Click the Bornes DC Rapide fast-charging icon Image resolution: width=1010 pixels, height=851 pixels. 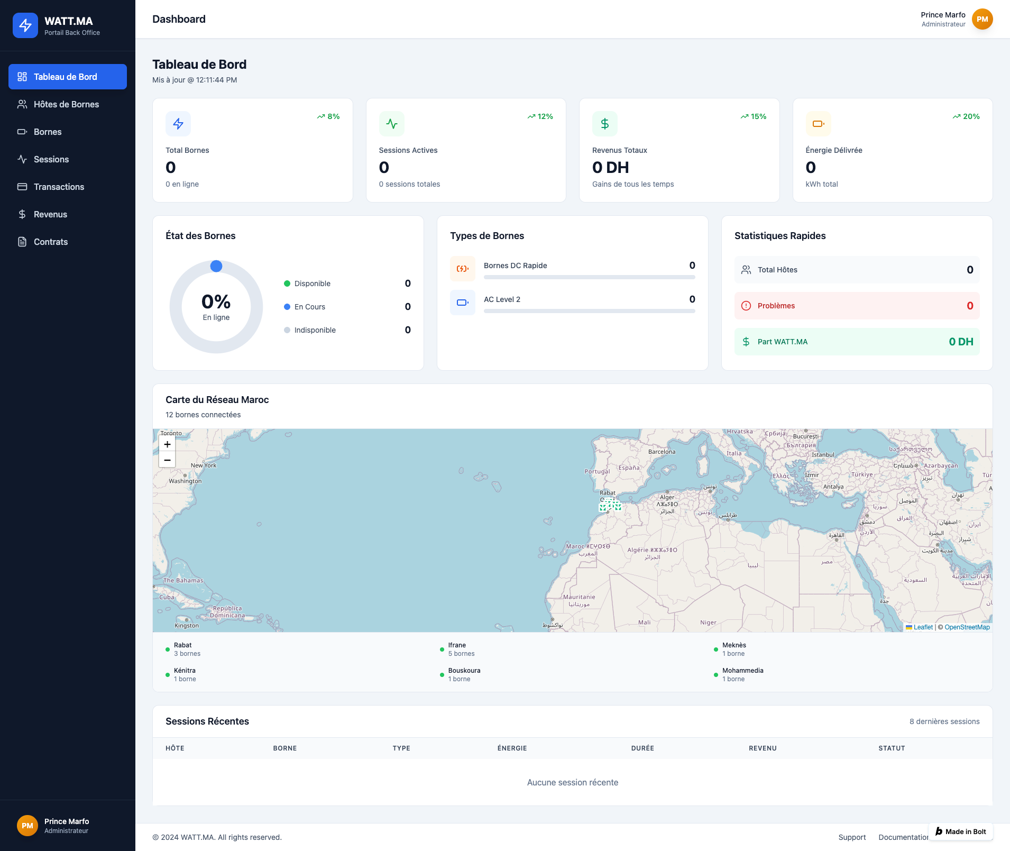tap(463, 269)
